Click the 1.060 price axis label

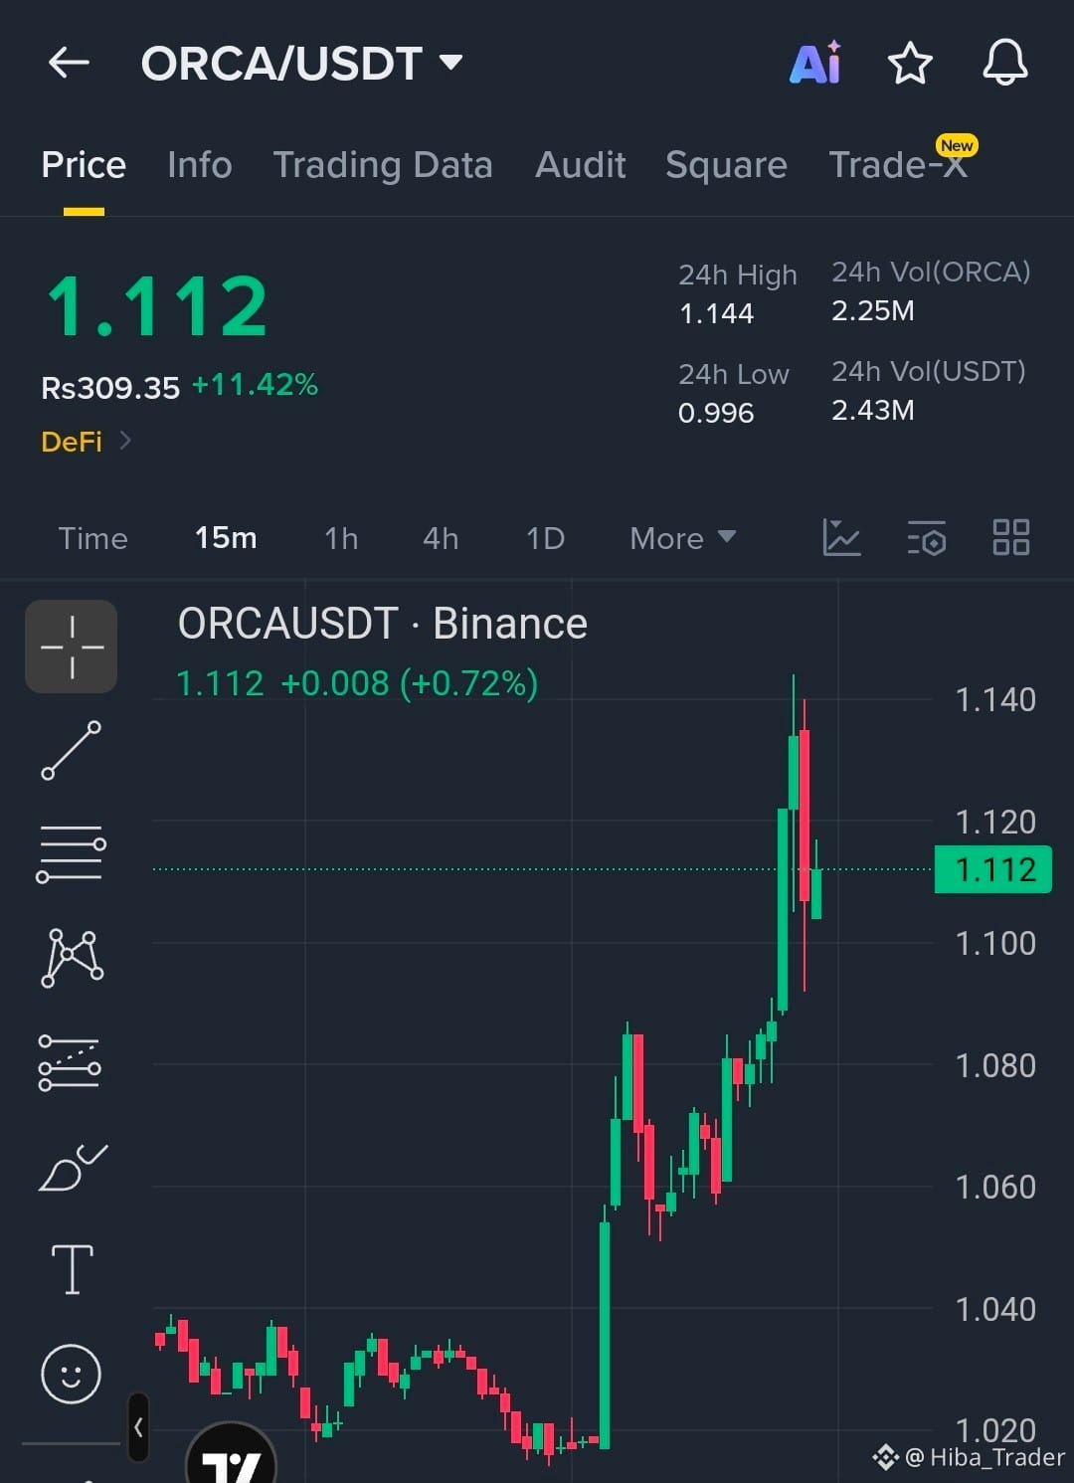(x=995, y=1187)
